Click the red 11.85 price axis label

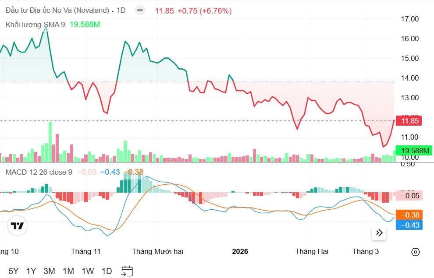[409, 121]
